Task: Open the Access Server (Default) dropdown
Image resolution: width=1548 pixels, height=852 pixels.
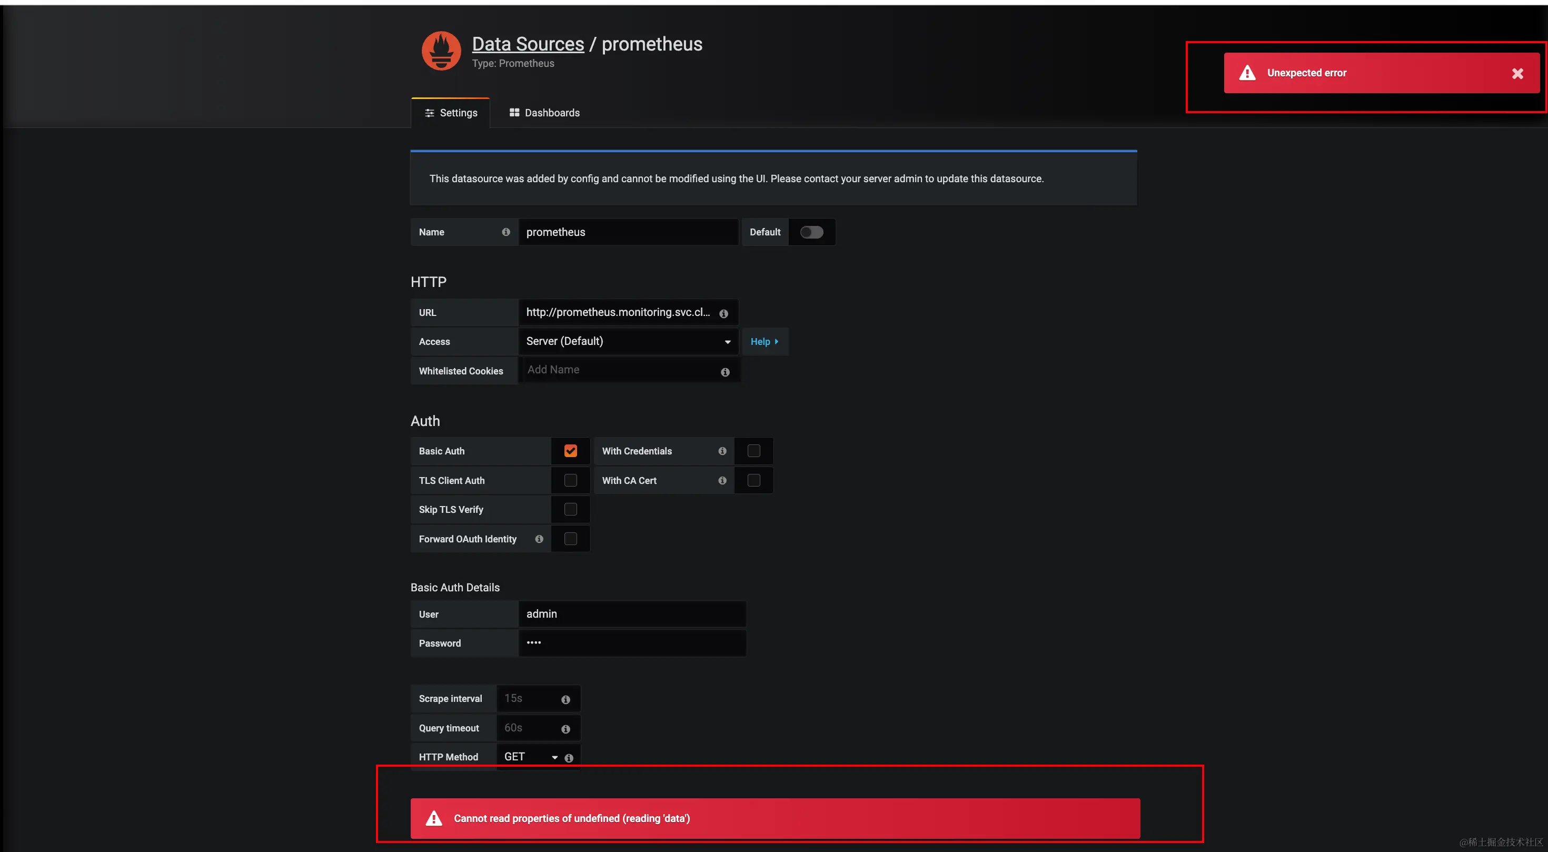Action: (628, 341)
